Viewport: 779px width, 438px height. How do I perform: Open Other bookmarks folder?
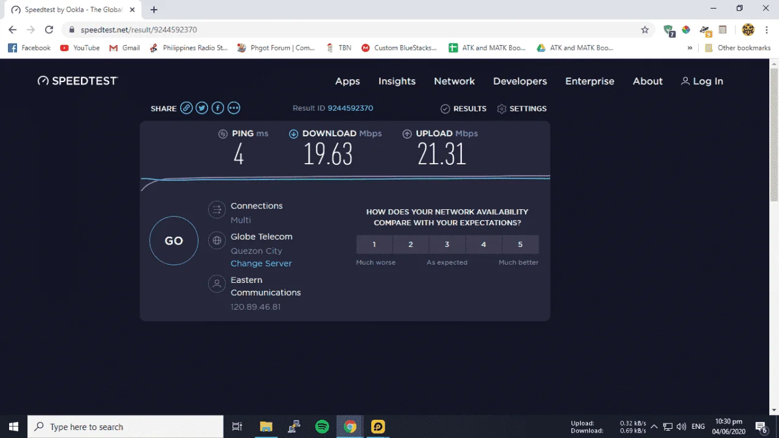(x=738, y=47)
